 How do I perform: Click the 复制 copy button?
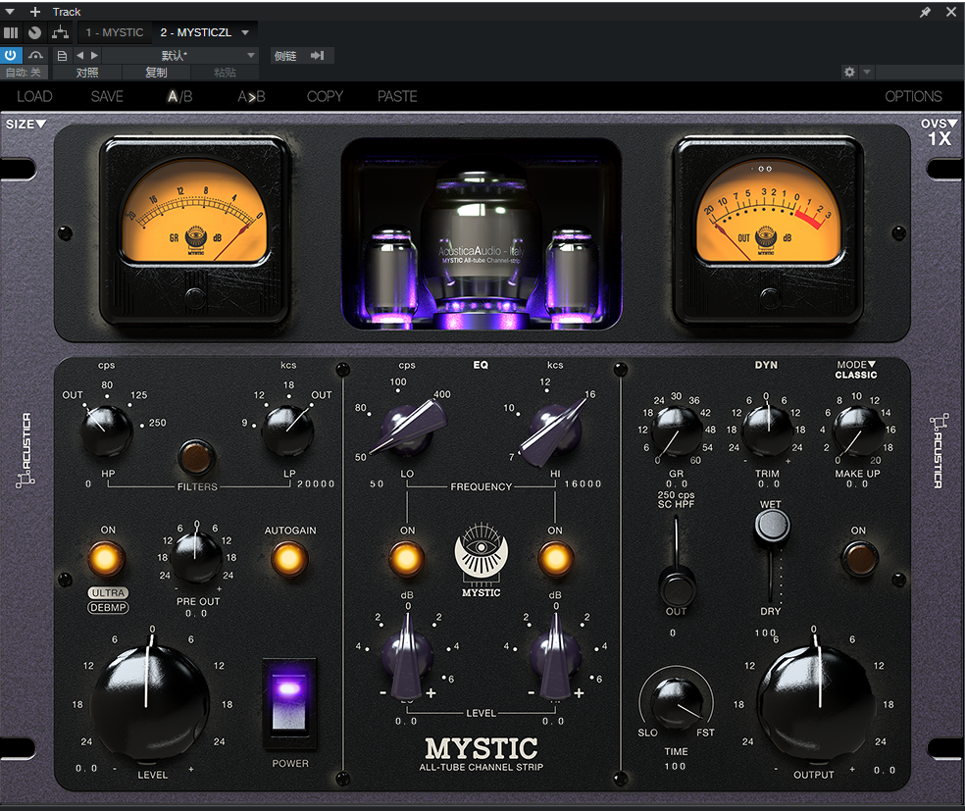(x=156, y=73)
